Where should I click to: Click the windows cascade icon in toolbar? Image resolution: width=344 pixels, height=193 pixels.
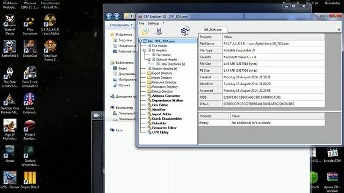coord(185,31)
